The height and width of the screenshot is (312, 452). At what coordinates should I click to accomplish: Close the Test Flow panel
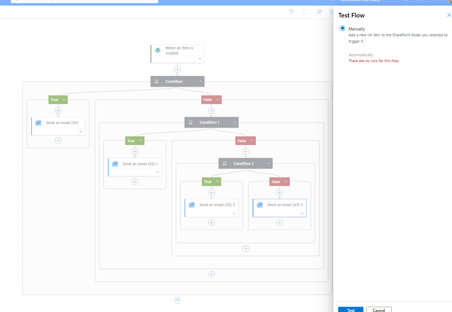pos(449,15)
